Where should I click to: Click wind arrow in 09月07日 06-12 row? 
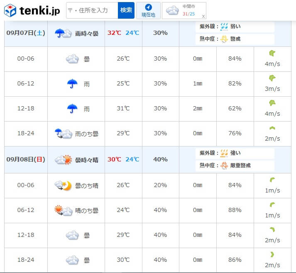click(x=272, y=78)
